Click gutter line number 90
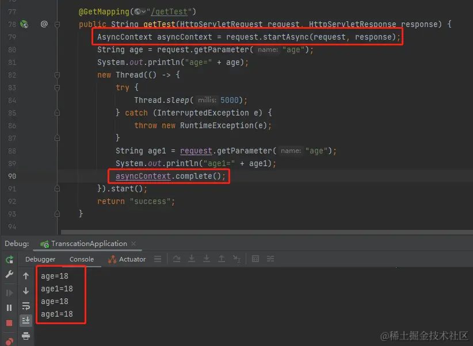 click(12, 176)
